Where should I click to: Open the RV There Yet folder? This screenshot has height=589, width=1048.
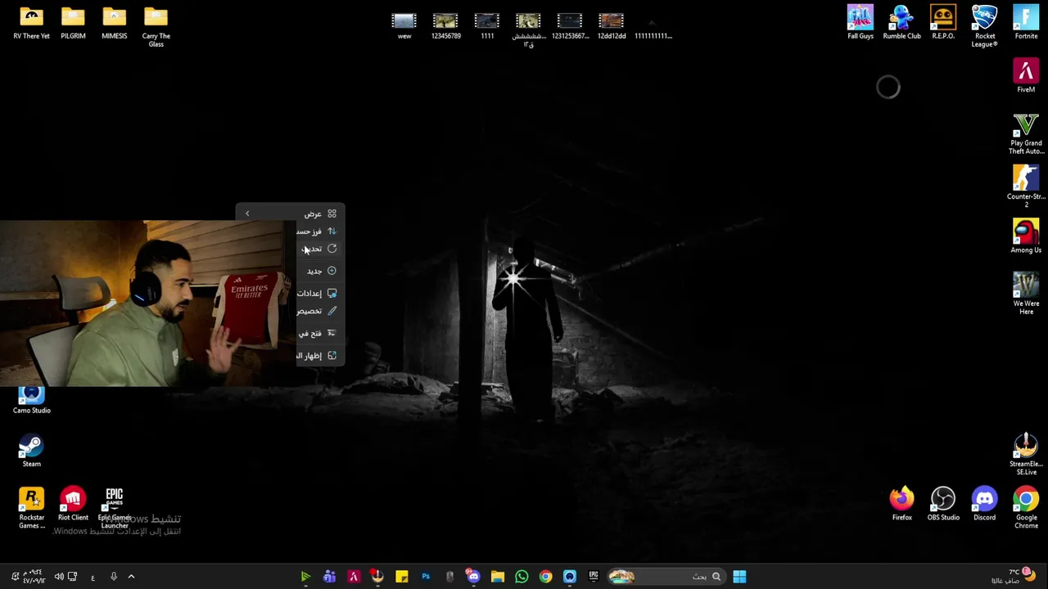tap(31, 24)
